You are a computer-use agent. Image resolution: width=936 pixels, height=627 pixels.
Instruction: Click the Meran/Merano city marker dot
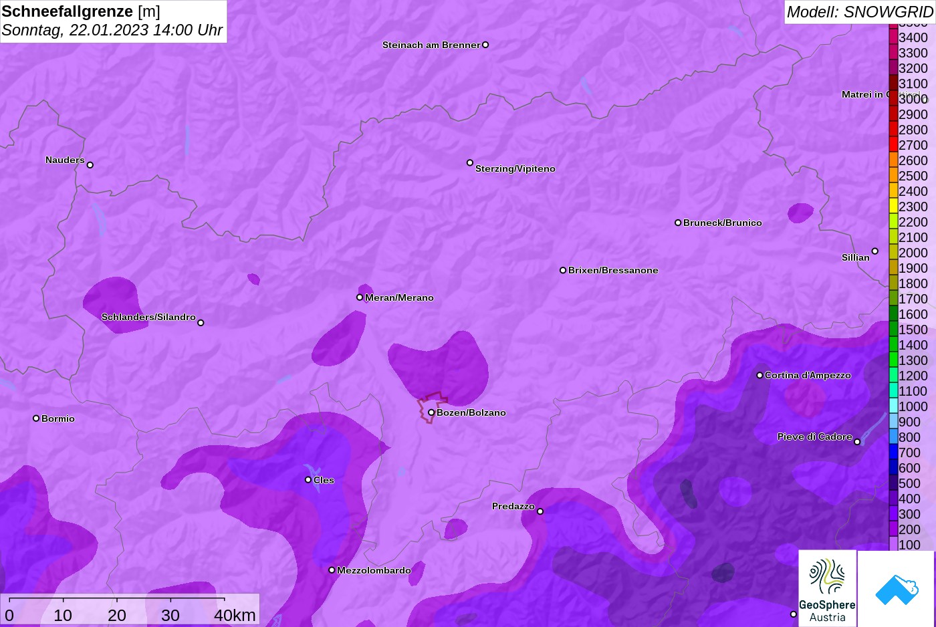(x=360, y=297)
